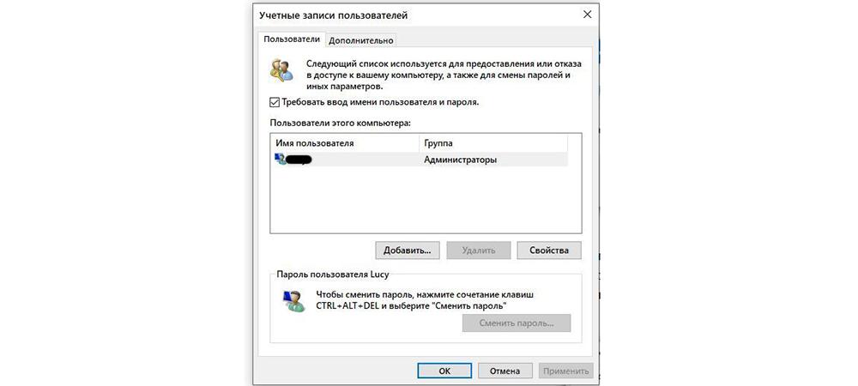Click the user icon in the Lucy password section

click(x=293, y=300)
